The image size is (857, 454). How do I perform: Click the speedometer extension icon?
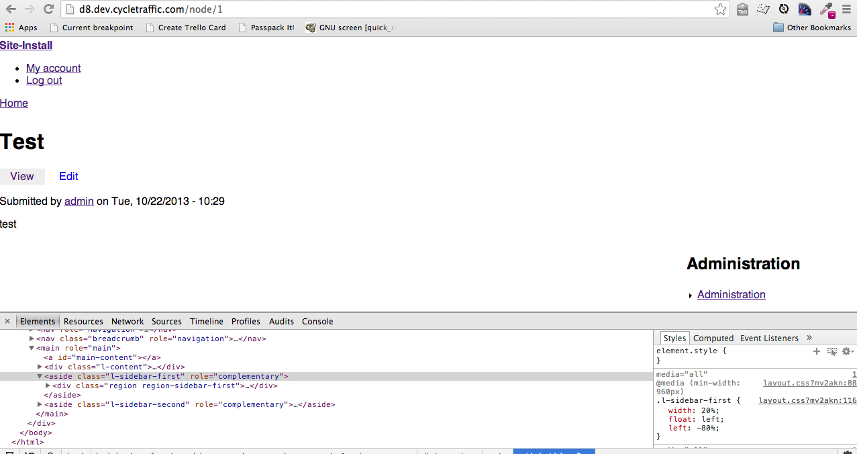(805, 9)
